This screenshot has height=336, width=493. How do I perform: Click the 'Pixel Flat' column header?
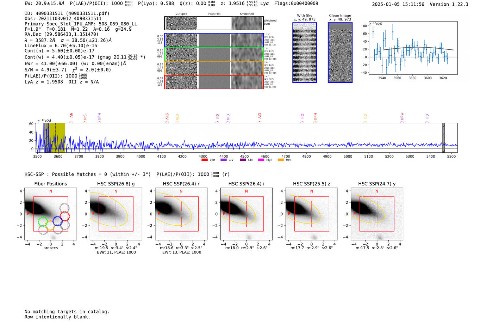pos(214,14)
